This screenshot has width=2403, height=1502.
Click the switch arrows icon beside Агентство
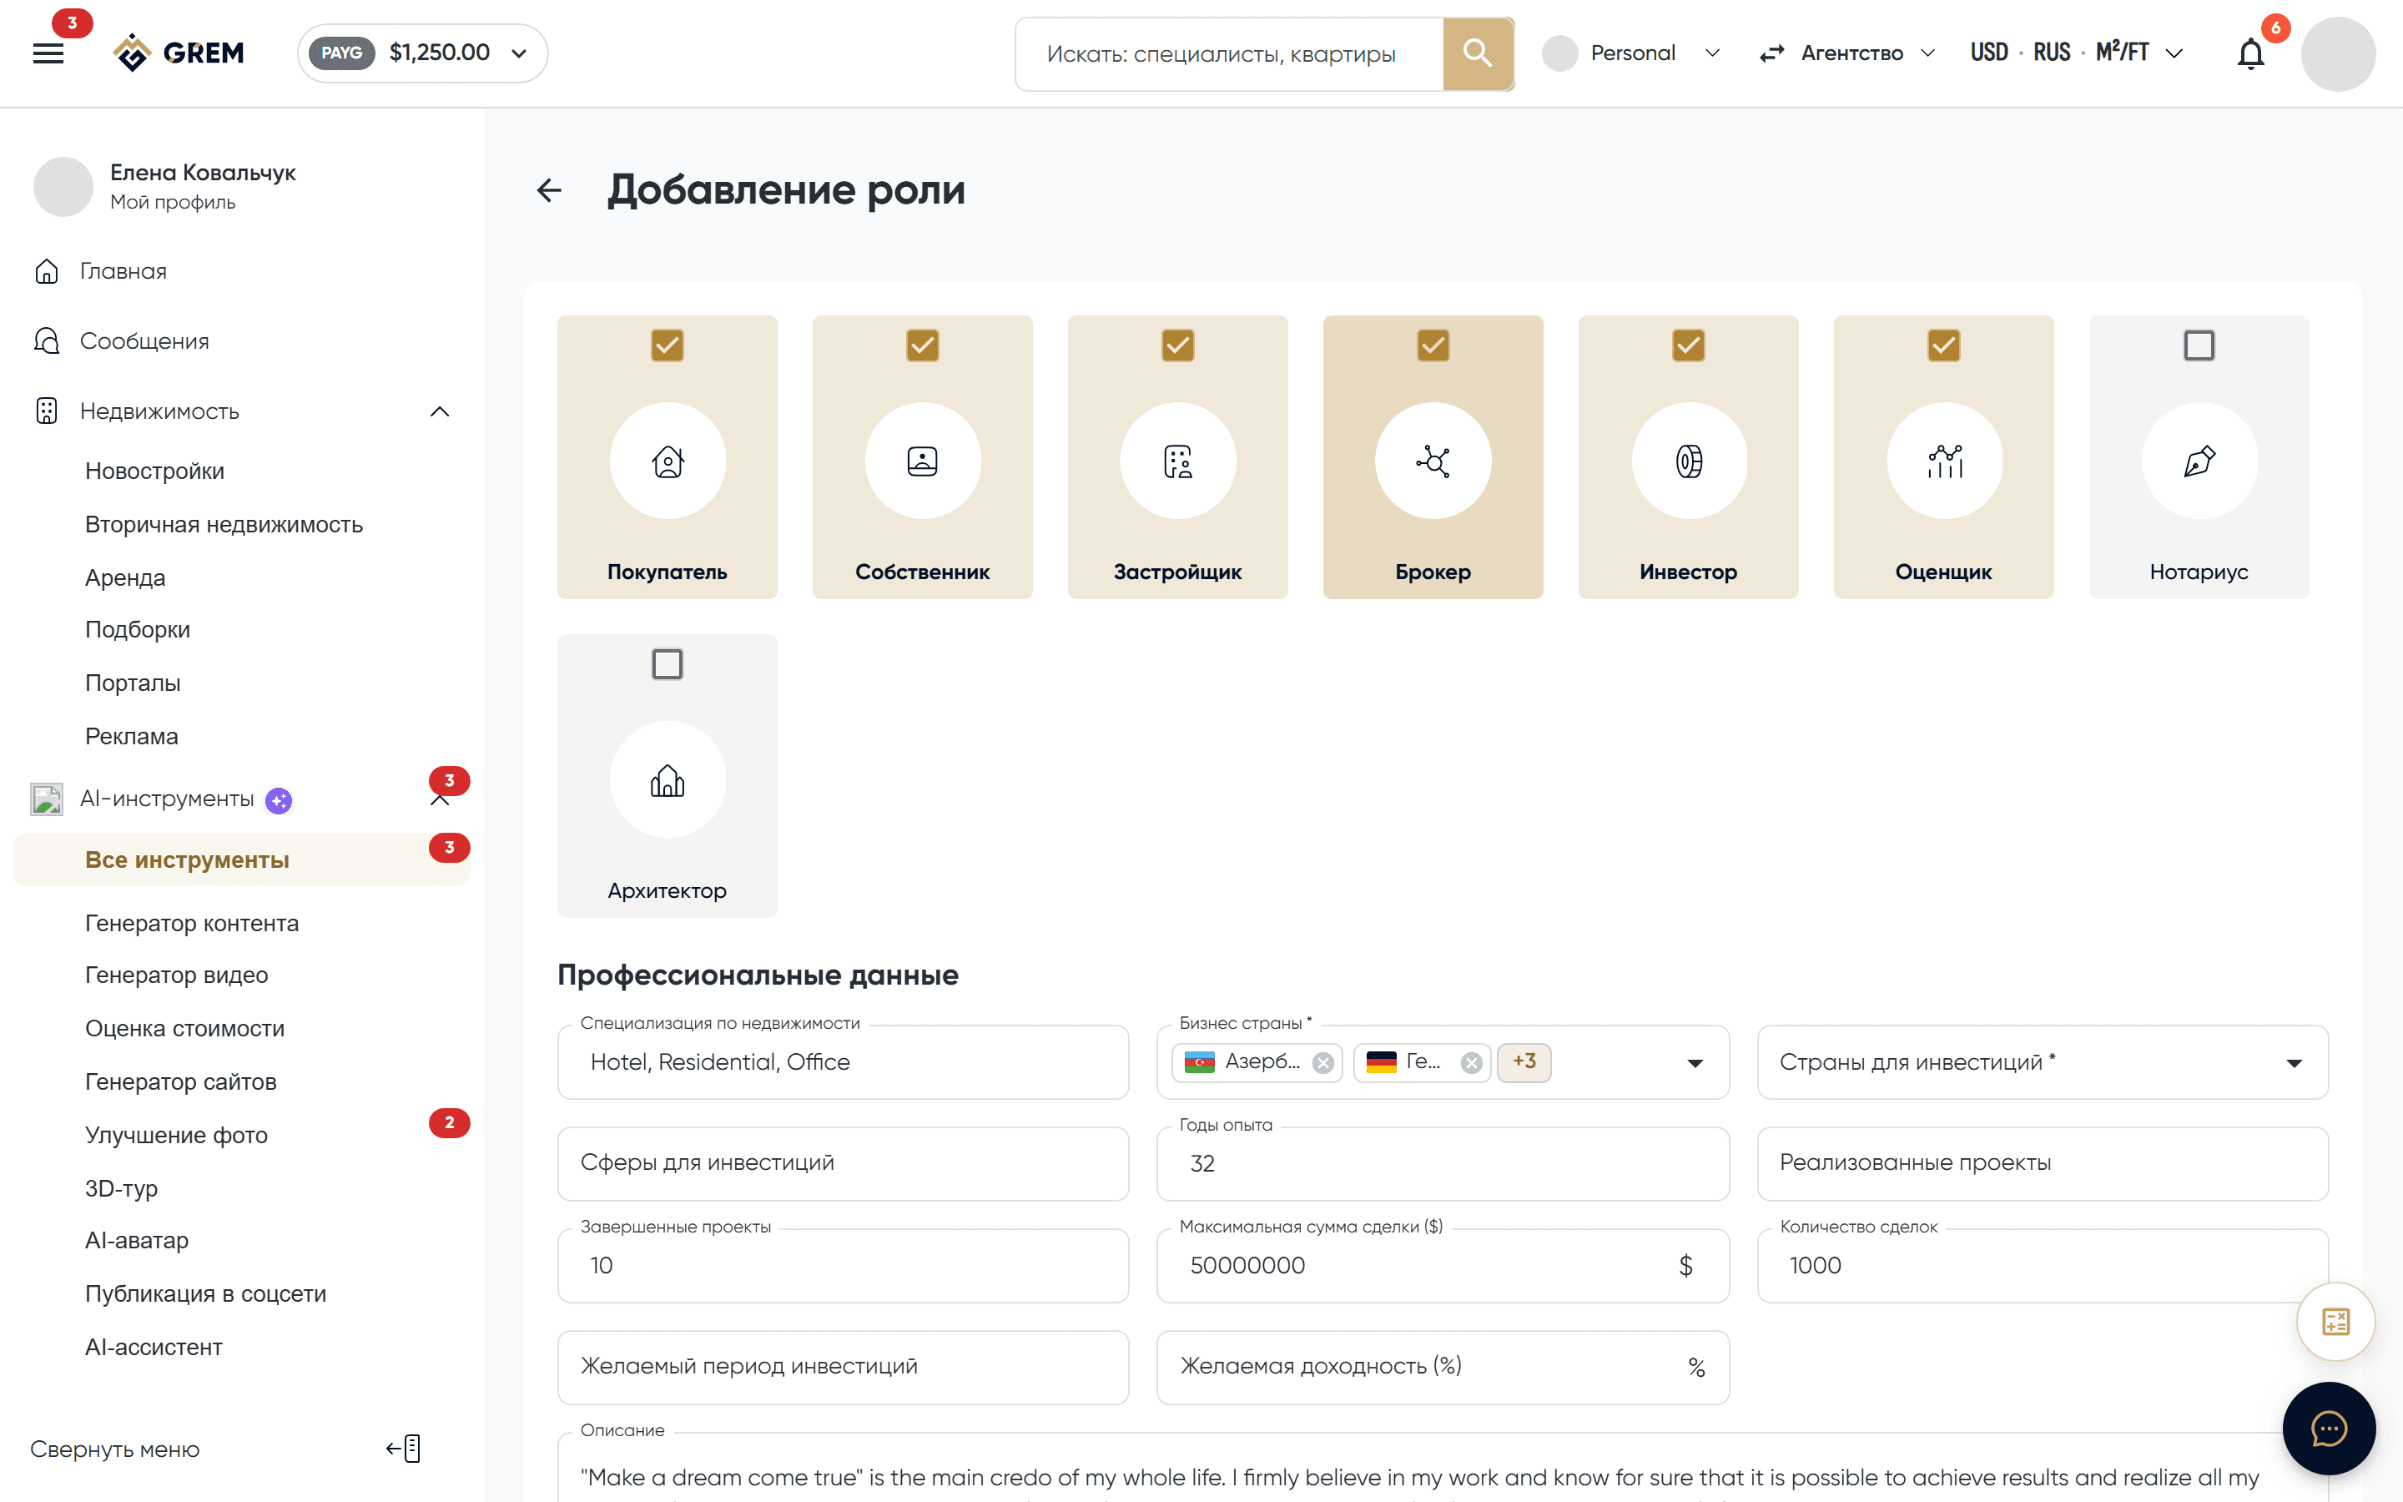1771,53
